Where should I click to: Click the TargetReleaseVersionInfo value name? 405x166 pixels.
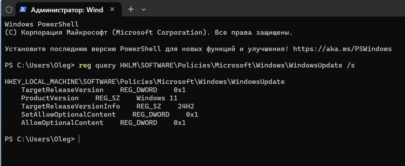tap(70, 106)
